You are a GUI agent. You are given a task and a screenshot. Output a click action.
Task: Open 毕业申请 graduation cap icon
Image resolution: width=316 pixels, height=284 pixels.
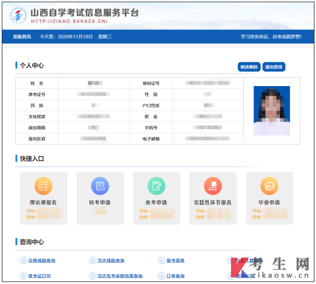click(269, 186)
